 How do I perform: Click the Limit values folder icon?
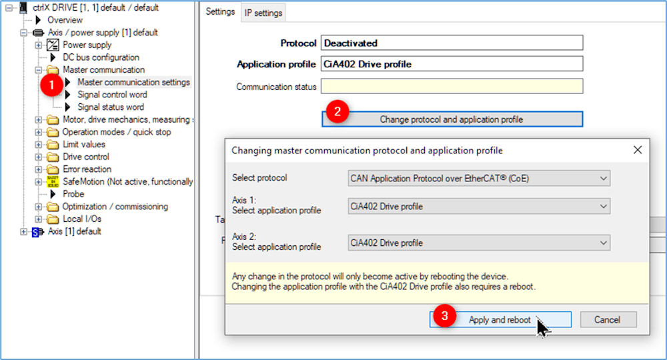tap(53, 145)
